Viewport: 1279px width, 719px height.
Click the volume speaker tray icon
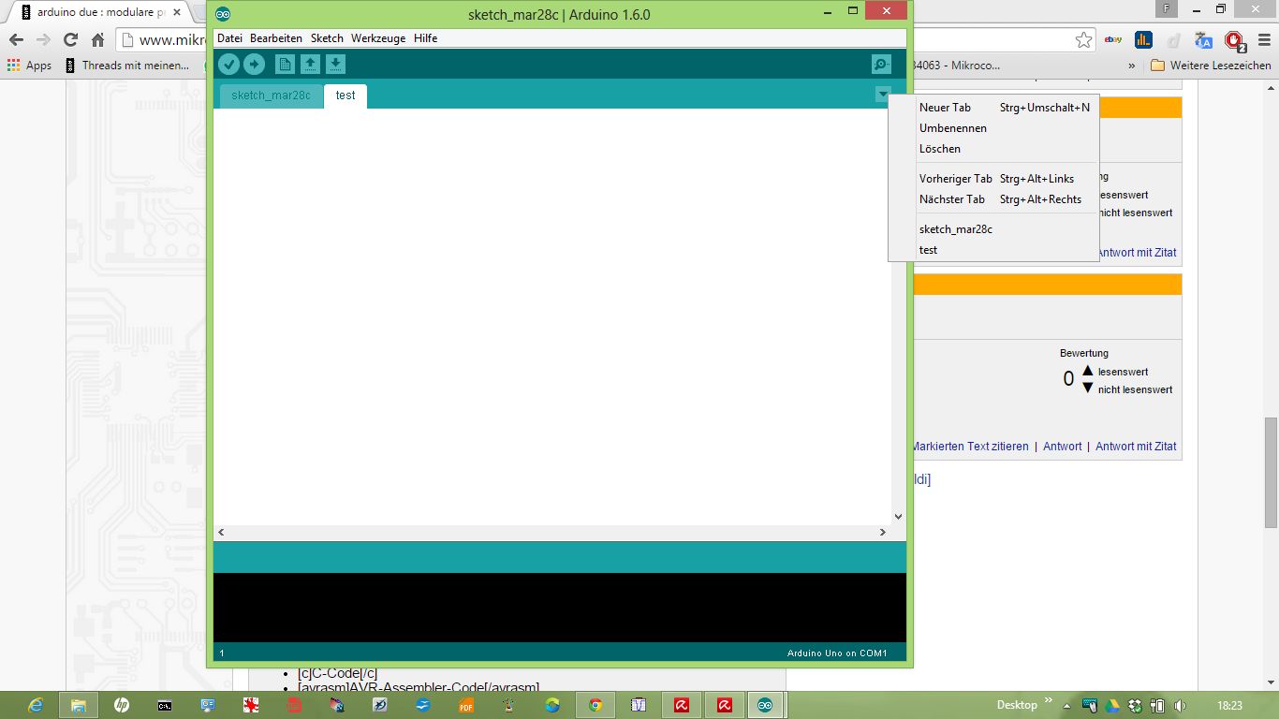coord(1180,705)
